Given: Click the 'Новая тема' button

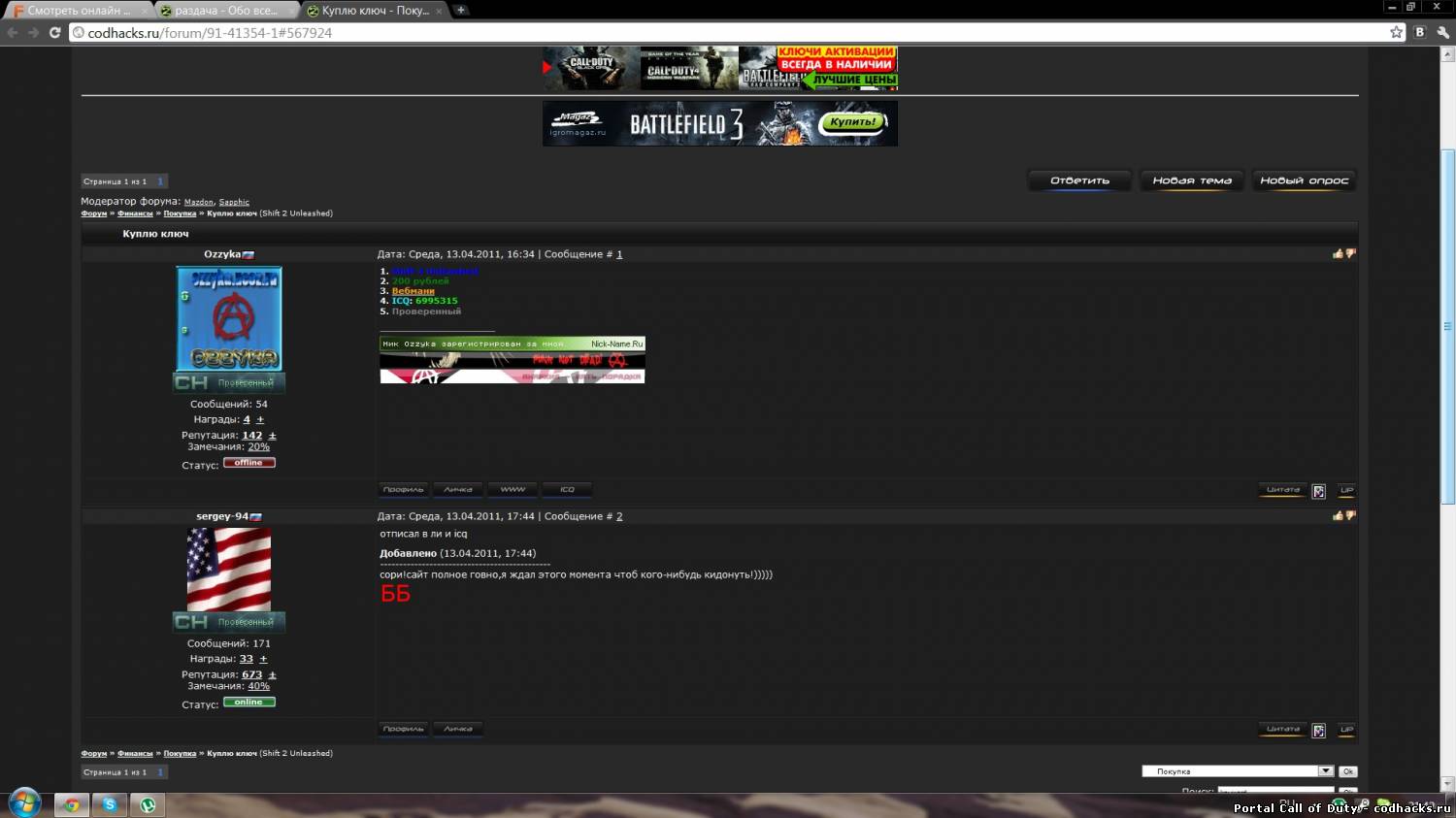Looking at the screenshot, I should click(x=1192, y=180).
